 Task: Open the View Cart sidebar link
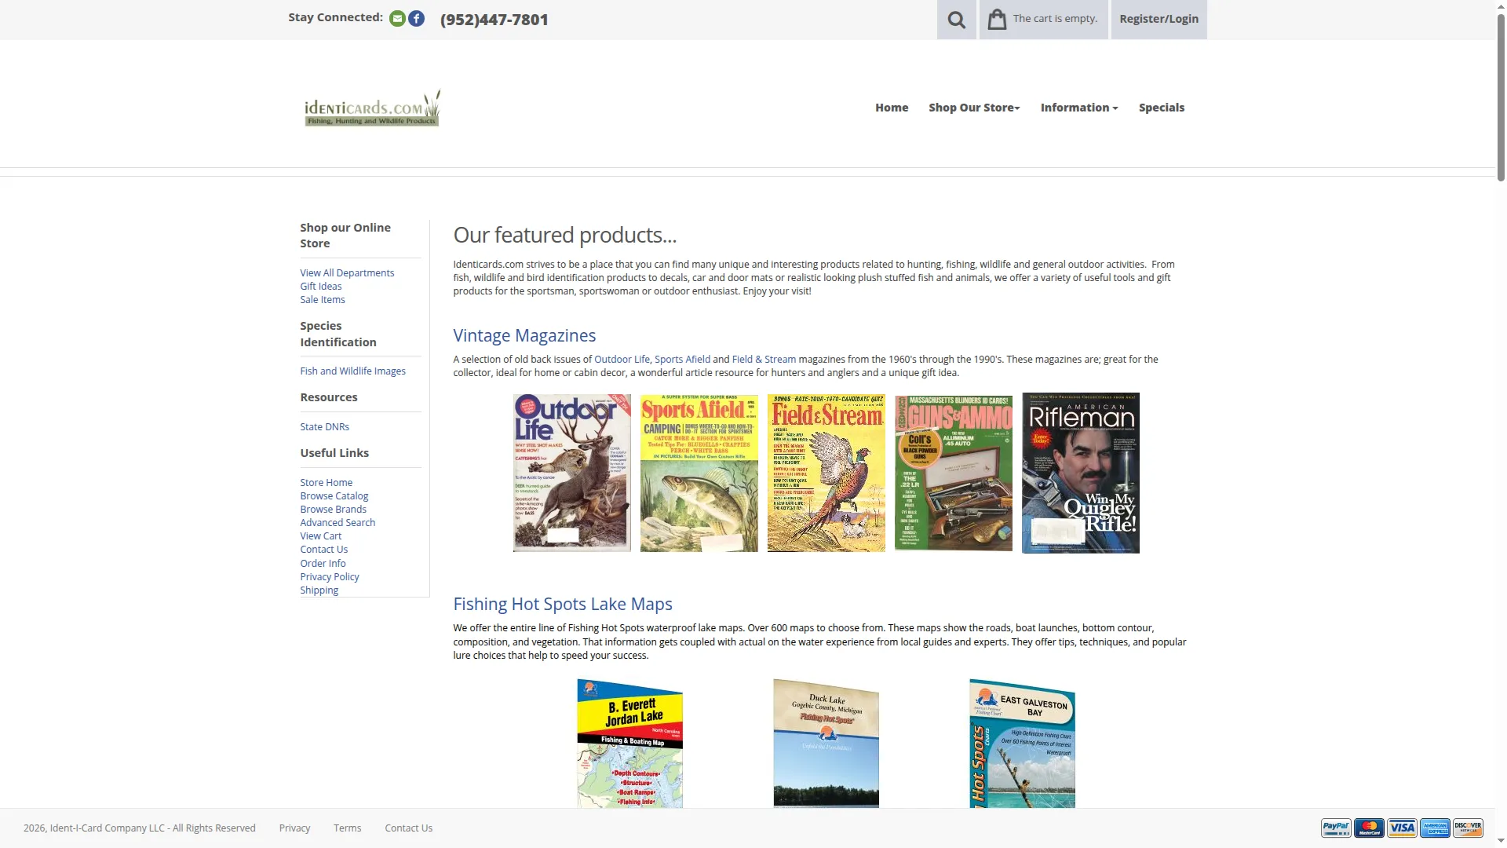320,535
